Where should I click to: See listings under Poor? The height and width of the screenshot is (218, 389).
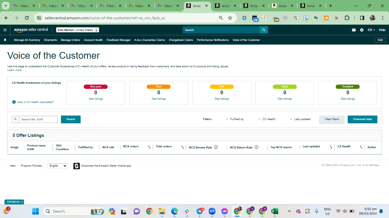pos(159,99)
